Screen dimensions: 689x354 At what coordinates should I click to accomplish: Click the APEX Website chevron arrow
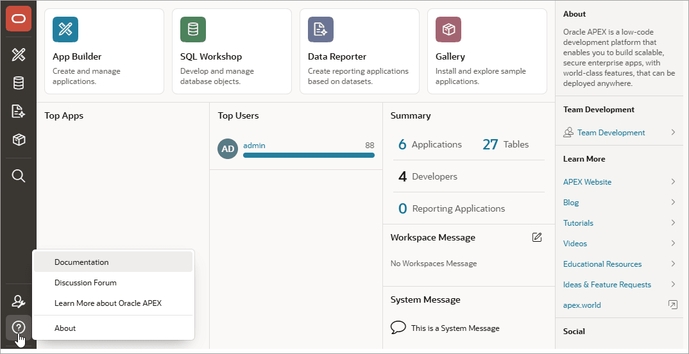pos(673,181)
